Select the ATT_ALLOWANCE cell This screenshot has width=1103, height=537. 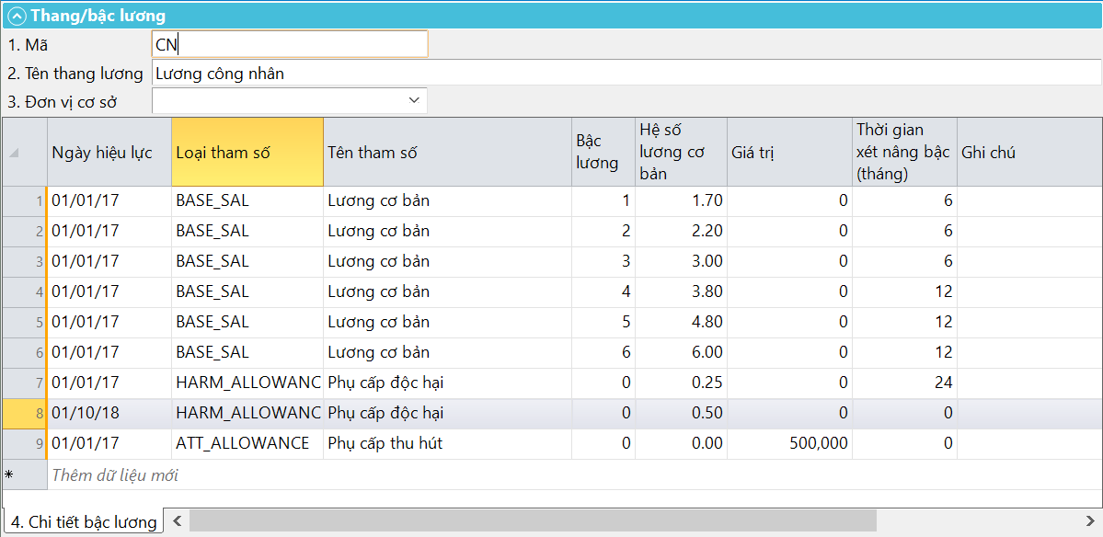[247, 444]
